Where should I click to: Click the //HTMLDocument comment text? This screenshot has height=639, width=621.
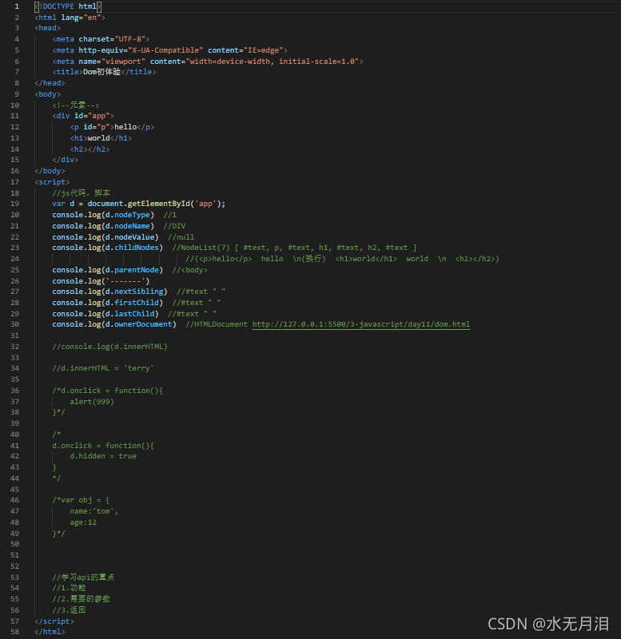(x=217, y=324)
